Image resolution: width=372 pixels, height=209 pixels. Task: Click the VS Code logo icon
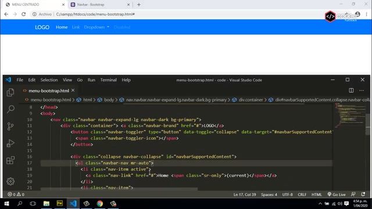point(8,80)
